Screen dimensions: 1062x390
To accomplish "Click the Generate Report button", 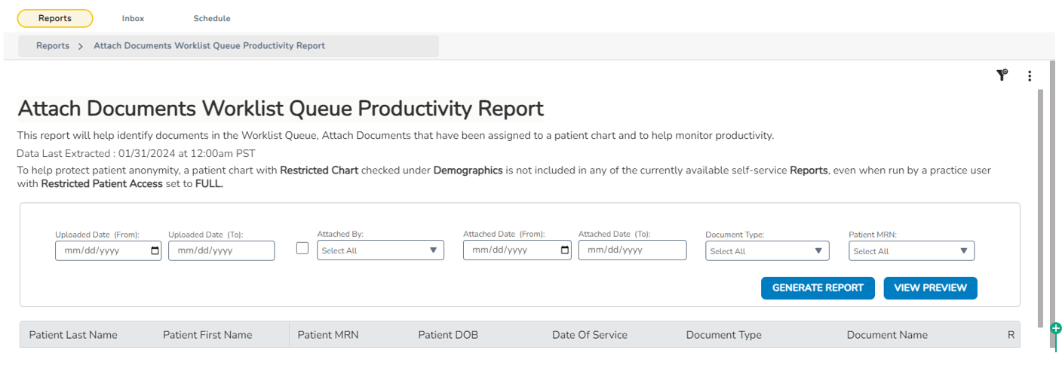I will tap(818, 288).
